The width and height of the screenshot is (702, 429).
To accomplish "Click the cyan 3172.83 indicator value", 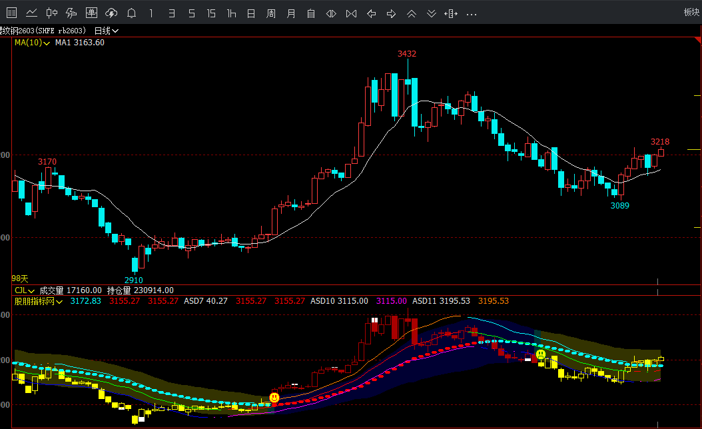I will pyautogui.click(x=85, y=301).
